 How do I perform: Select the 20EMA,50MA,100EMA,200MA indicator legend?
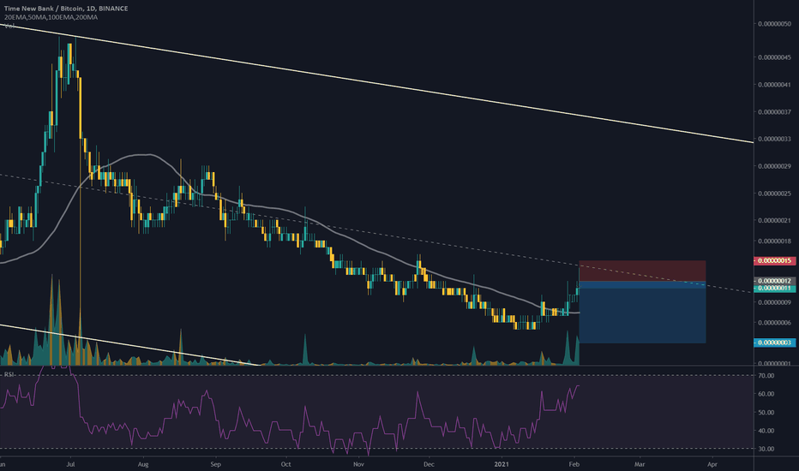pyautogui.click(x=51, y=17)
